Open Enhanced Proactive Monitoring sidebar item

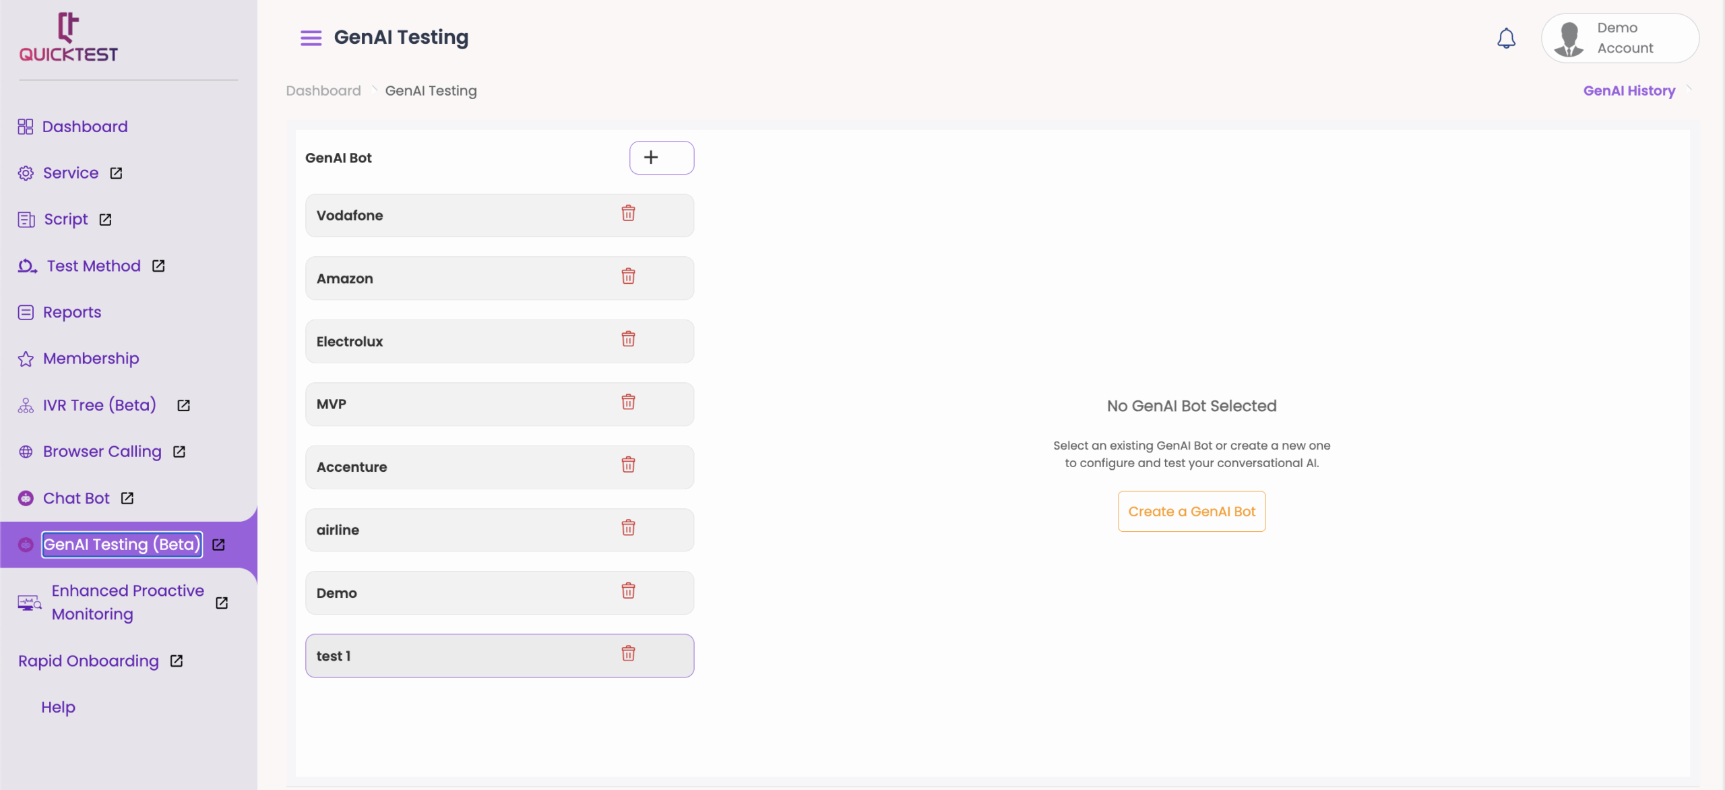(127, 603)
